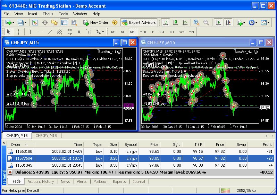
Task: Click the New Order button
Action: click(96, 22)
